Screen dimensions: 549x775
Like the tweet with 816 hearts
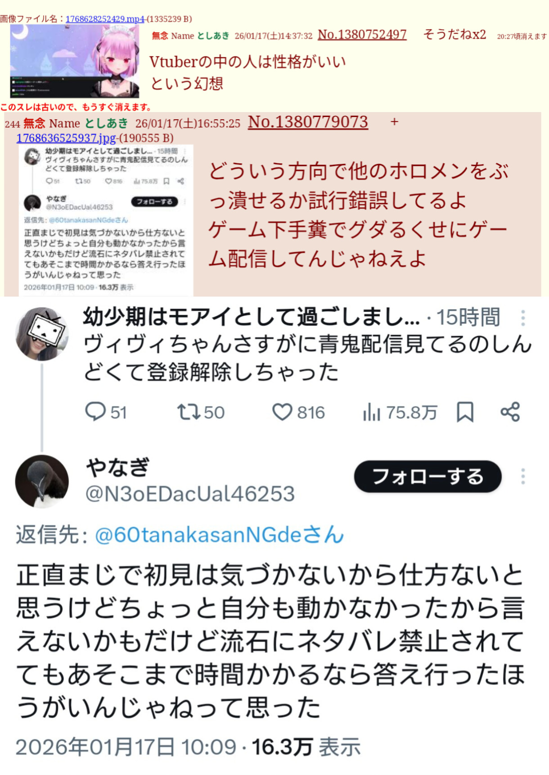[x=282, y=412]
